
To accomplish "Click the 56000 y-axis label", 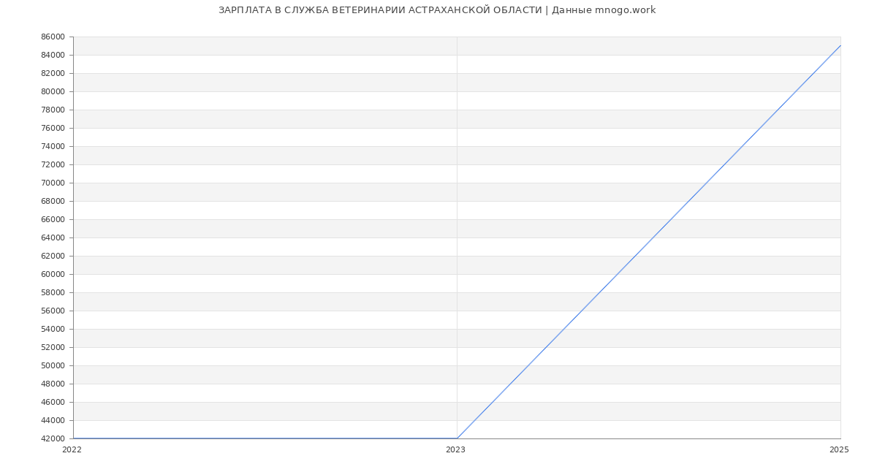I will coord(53,311).
